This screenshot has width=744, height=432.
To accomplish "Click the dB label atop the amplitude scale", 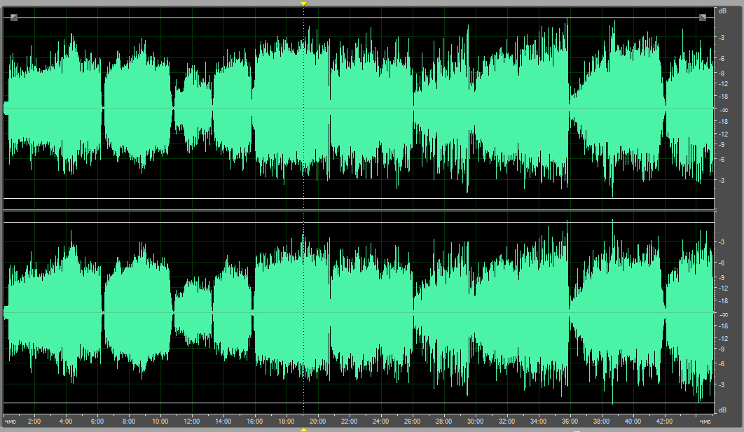I will 722,11.
